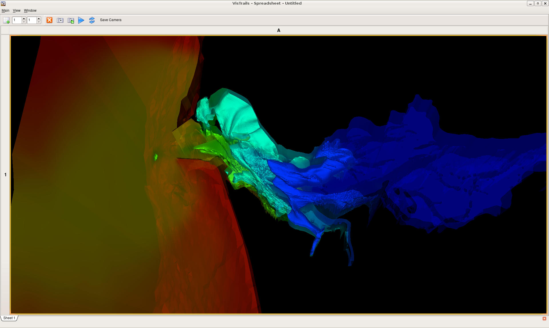Open the View menu
The width and height of the screenshot is (549, 328).
point(17,11)
